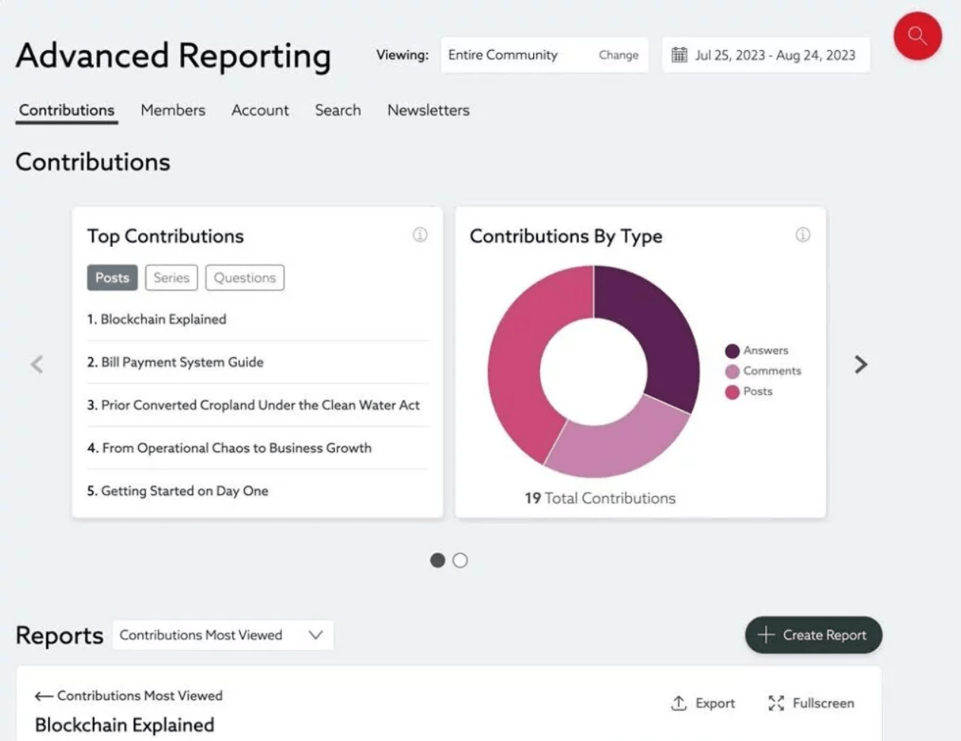This screenshot has width=961, height=741.
Task: Open info icon for Contributions By Type
Action: pyautogui.click(x=802, y=235)
